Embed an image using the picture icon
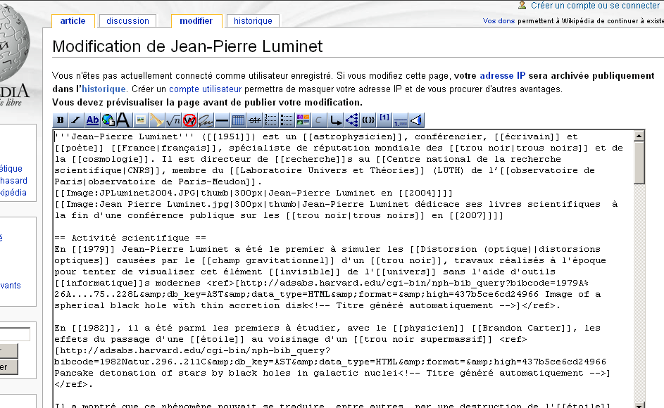664x408 pixels. pyautogui.click(x=139, y=120)
